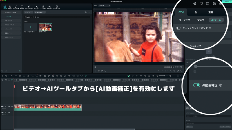232x130 pixels.
Task: Toggle the lock icon on ビデオ1 track
Action: (x=6, y=106)
